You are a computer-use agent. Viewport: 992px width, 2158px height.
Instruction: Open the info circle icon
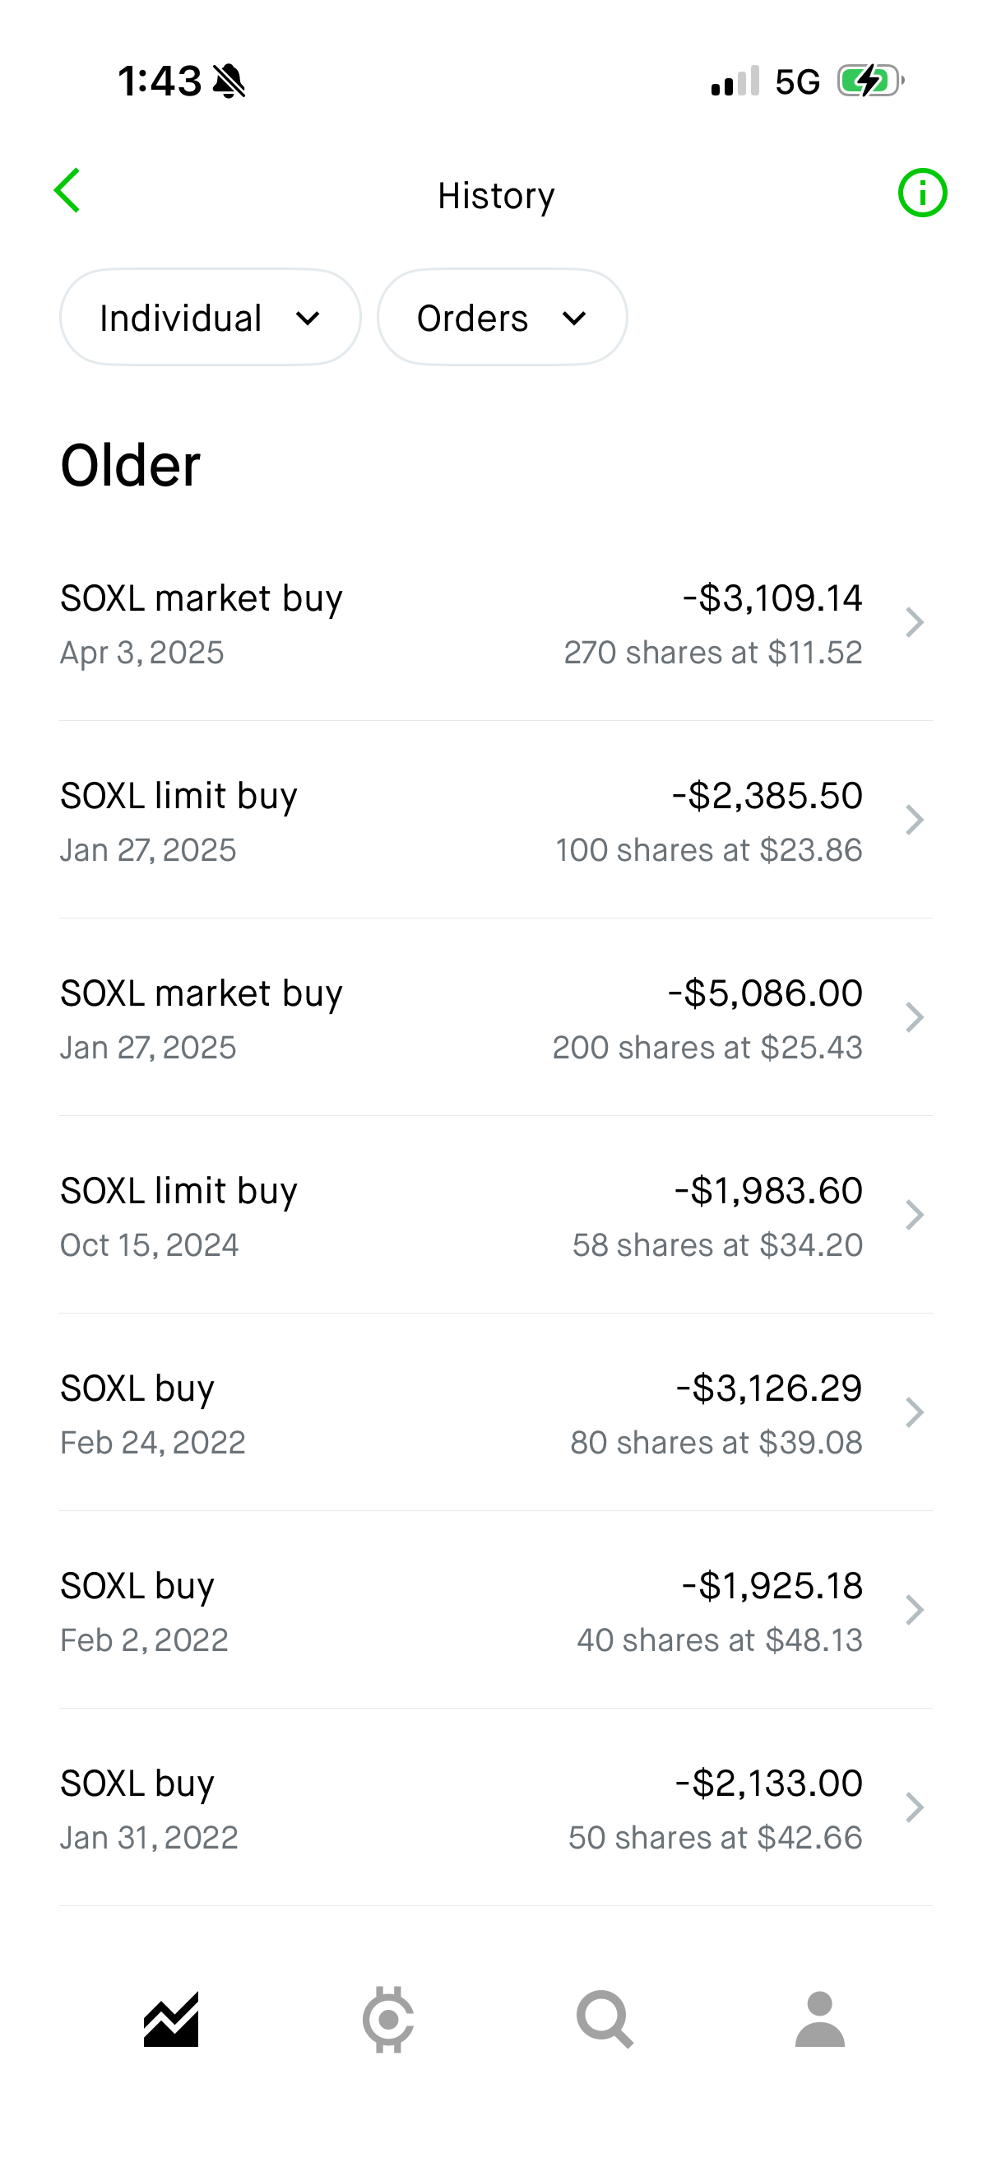point(922,193)
